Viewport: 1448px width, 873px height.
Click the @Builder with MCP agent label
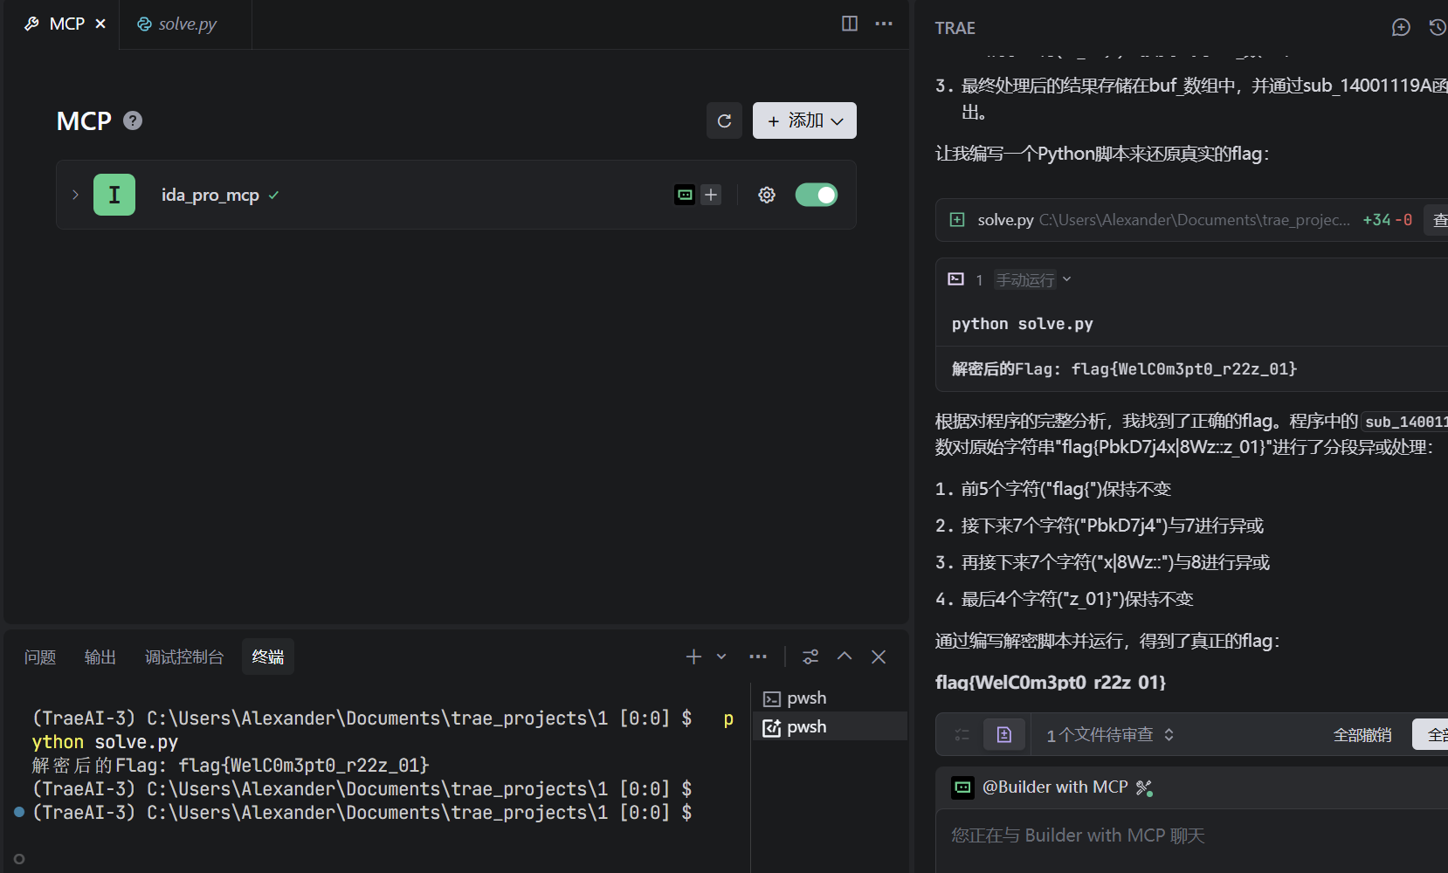[1055, 787]
